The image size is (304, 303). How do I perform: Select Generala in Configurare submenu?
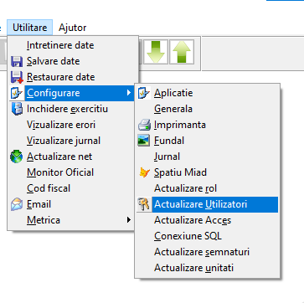(207, 109)
